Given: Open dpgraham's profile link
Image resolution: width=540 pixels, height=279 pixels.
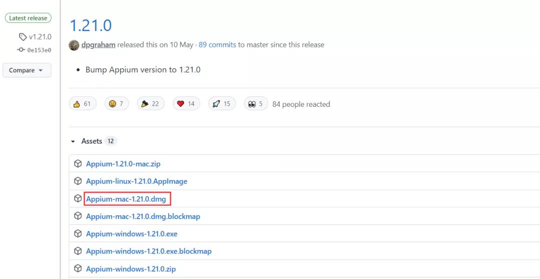Looking at the screenshot, I should pyautogui.click(x=98, y=44).
